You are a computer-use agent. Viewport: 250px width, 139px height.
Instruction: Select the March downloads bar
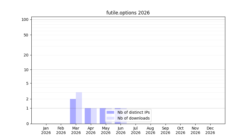click(79, 108)
